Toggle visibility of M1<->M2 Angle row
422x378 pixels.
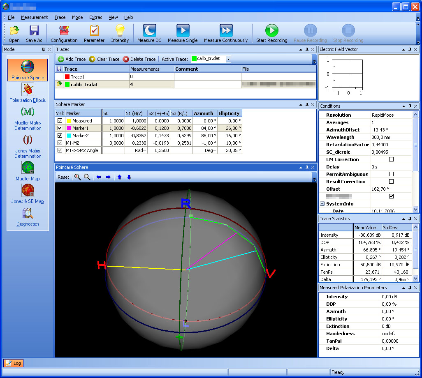(x=60, y=150)
